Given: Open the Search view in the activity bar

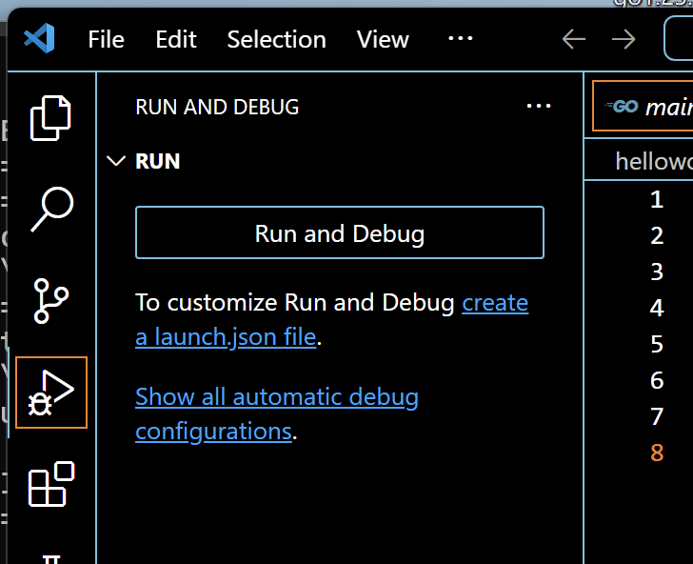Looking at the screenshot, I should tap(51, 210).
